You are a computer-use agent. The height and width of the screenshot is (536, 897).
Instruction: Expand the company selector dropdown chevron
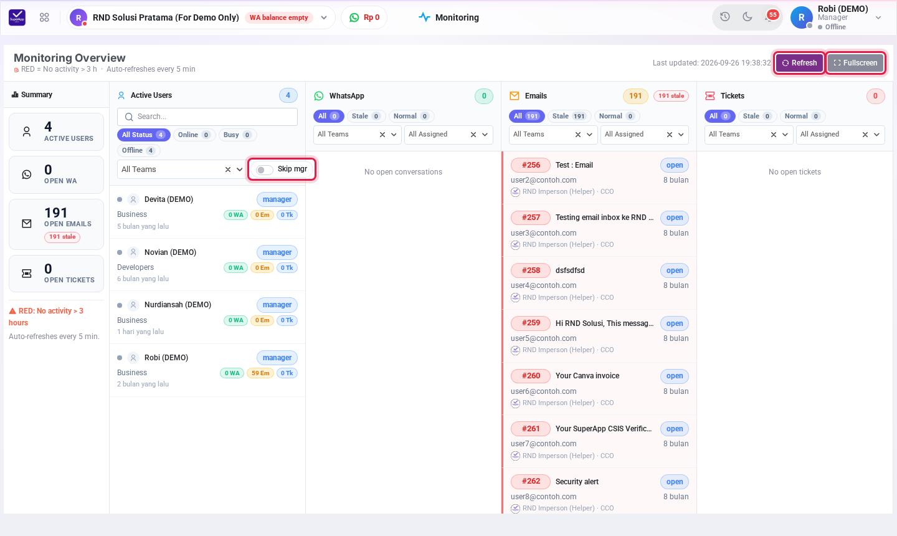point(324,17)
